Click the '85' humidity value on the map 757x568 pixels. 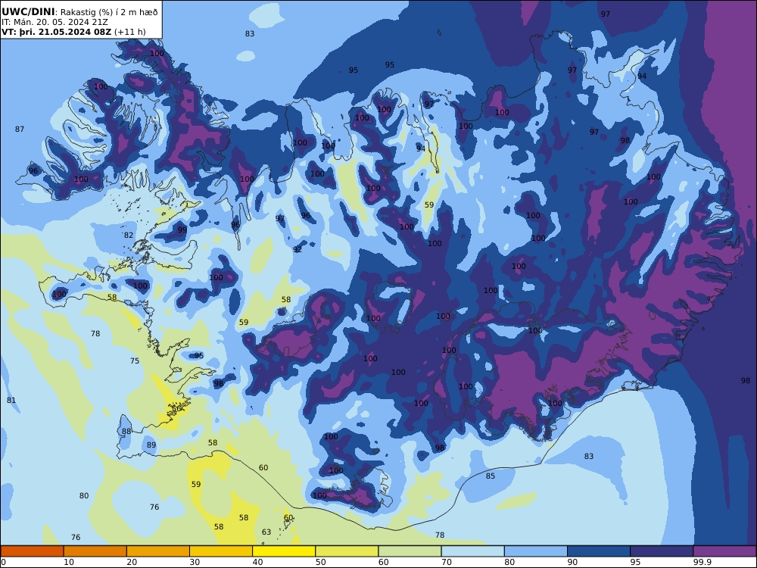491,476
